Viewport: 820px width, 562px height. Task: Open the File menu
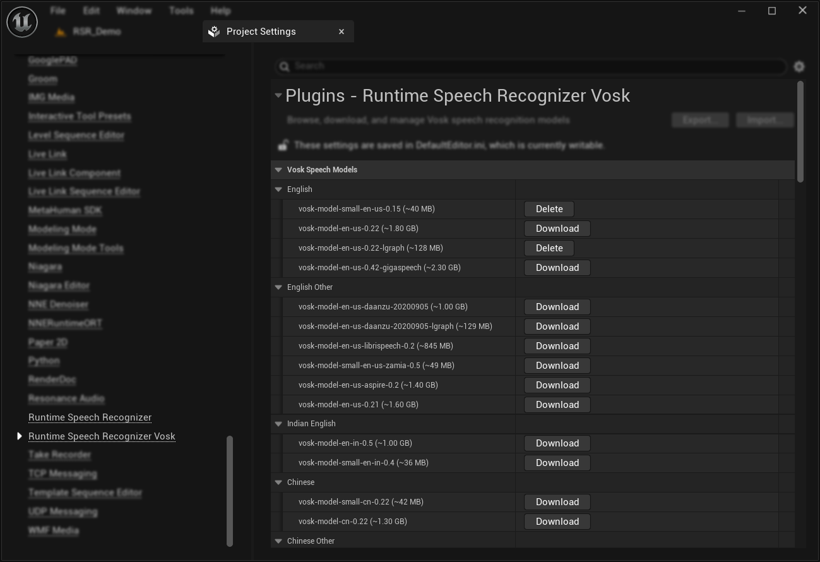57,11
